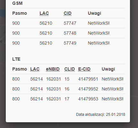Click the Uwagi header in LTE table

point(108,69)
